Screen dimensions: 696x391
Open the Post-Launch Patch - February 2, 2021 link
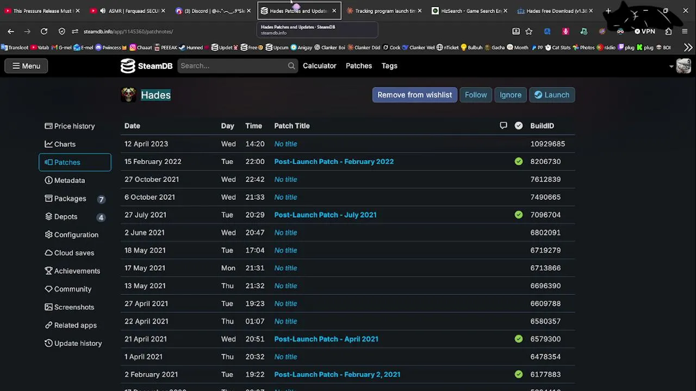[x=337, y=374]
